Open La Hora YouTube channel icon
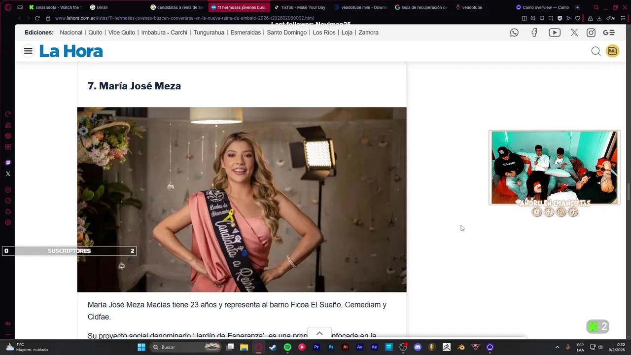 555,33
